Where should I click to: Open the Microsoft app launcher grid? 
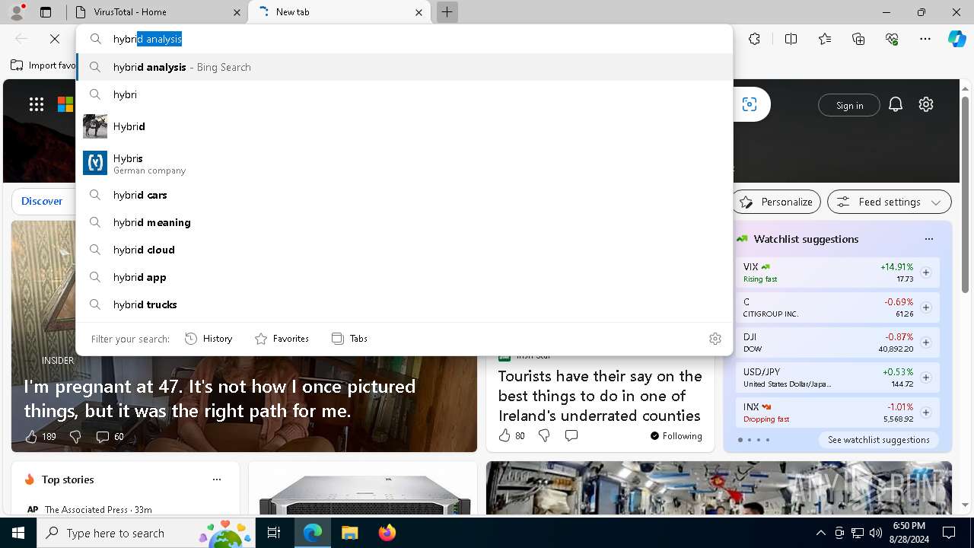[36, 104]
